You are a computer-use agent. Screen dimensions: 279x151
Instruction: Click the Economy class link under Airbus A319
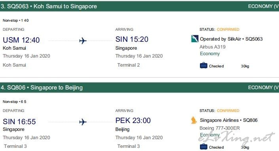click(210, 54)
